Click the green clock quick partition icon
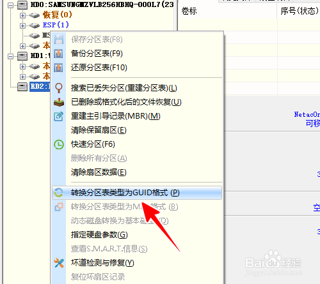The width and height of the screenshot is (320, 284). (x=59, y=144)
